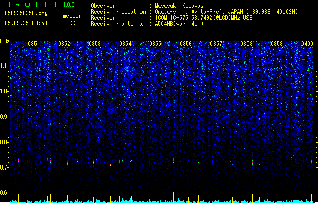Click the 'Receiver' field label

103,18
